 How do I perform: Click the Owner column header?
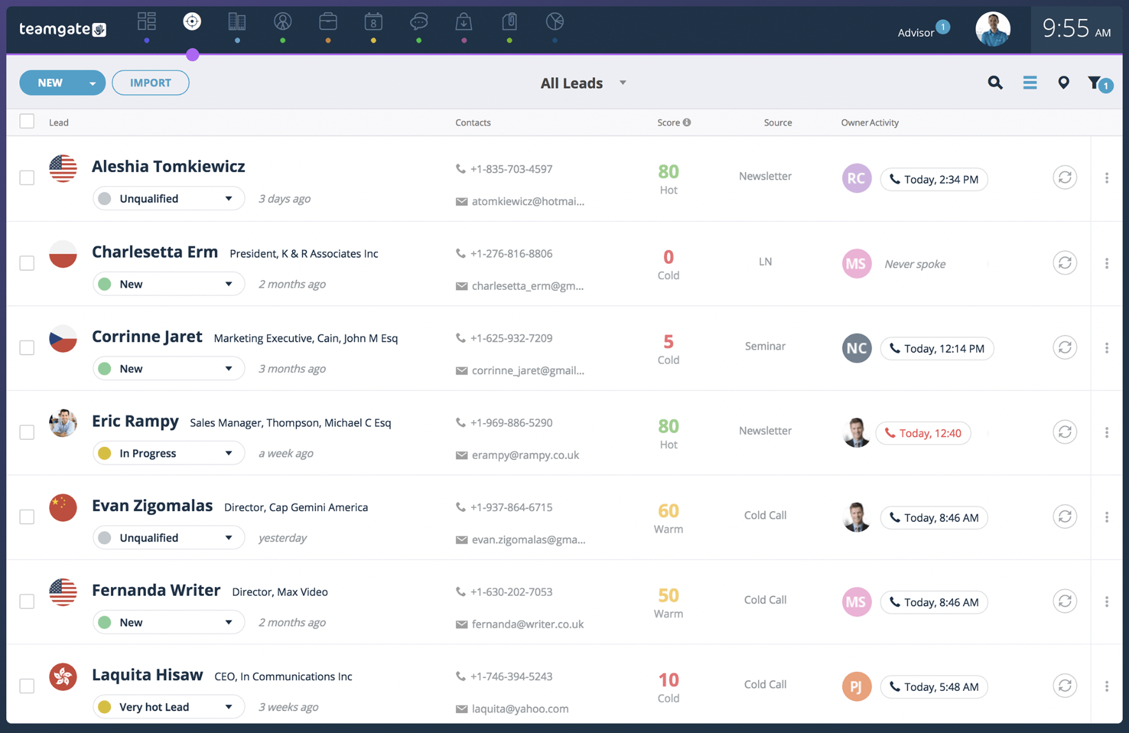click(x=854, y=122)
